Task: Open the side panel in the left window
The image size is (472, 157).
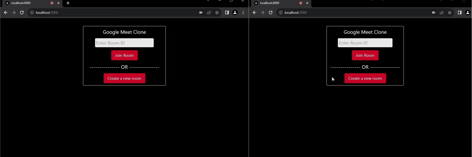Action: pos(227,12)
